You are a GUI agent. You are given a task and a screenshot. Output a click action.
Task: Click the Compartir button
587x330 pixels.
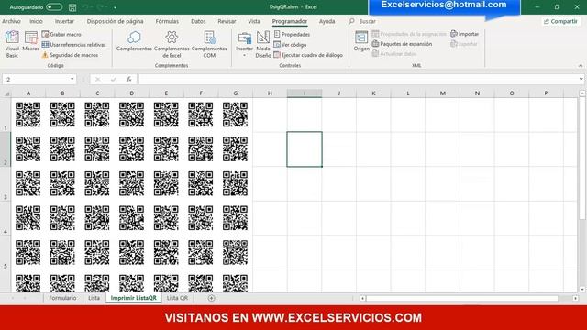coord(560,21)
